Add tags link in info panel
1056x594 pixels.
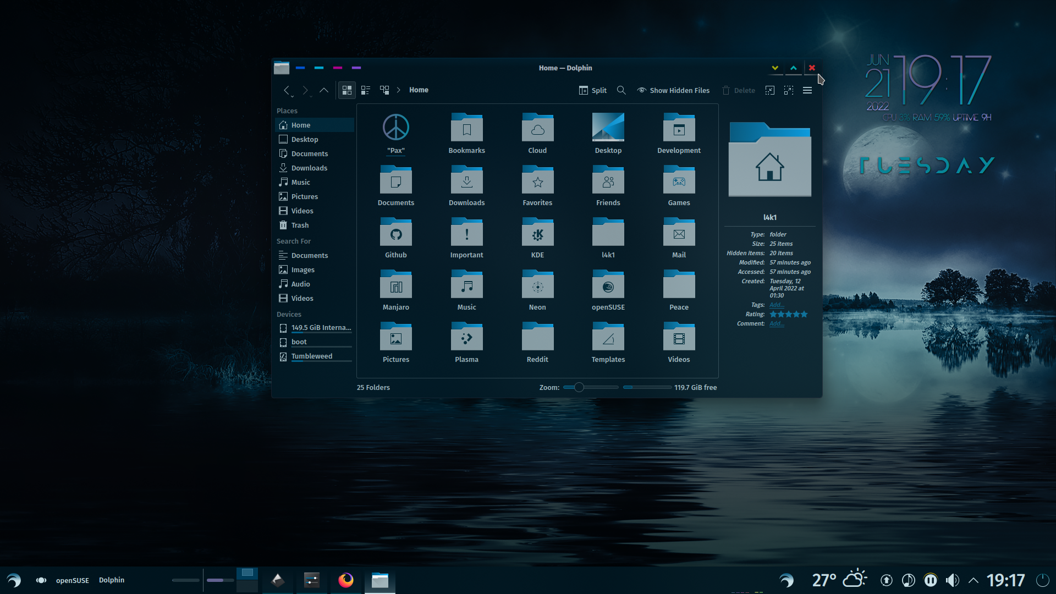pyautogui.click(x=777, y=305)
